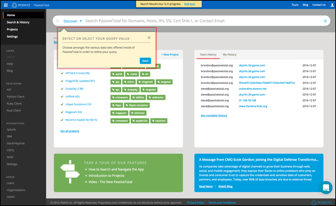Submit search with the arrow icon
This screenshot has height=206, width=336.
pos(325,21)
